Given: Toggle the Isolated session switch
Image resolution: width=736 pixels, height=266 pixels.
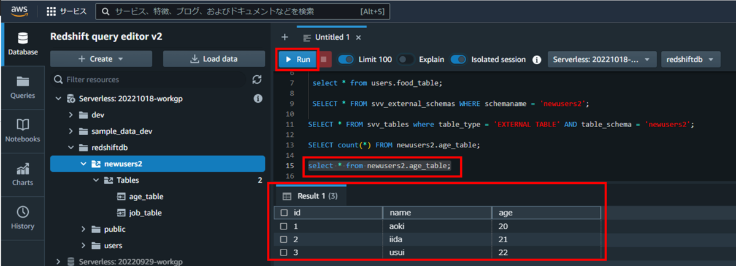Looking at the screenshot, I should [458, 59].
